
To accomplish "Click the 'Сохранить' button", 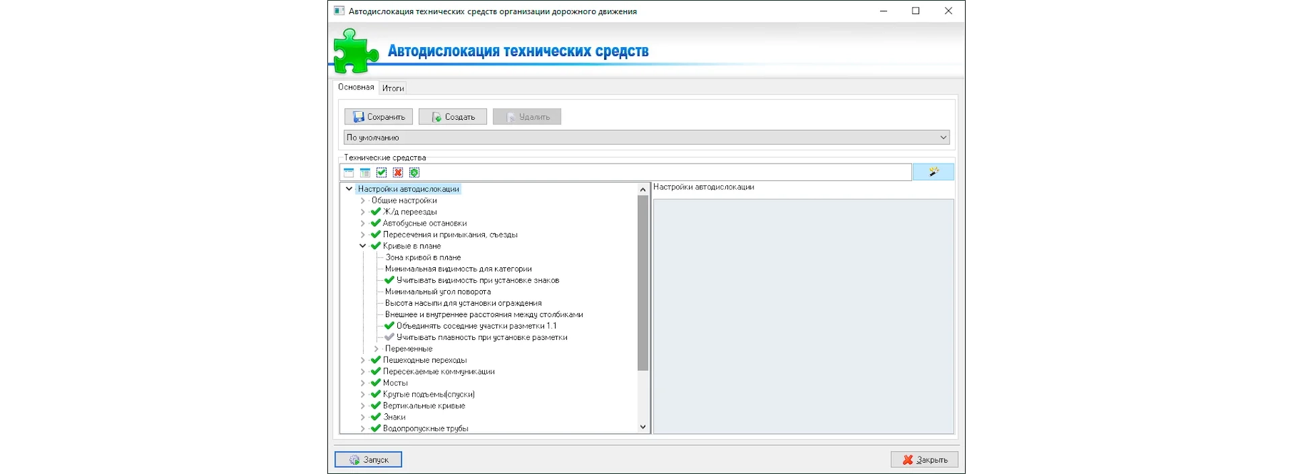I will pyautogui.click(x=378, y=116).
